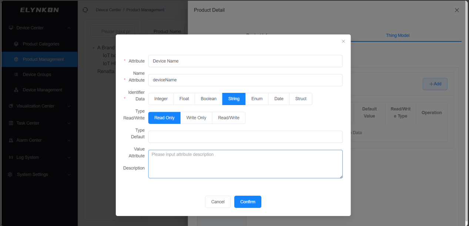Choose Read/Write access type
The width and height of the screenshot is (469, 226).
point(229,118)
